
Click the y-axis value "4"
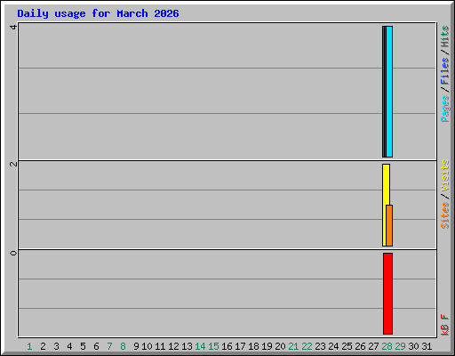pyautogui.click(x=13, y=27)
